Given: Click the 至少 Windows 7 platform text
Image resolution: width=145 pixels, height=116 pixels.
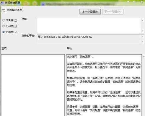Looking at the screenshot, I should click(x=65, y=37).
